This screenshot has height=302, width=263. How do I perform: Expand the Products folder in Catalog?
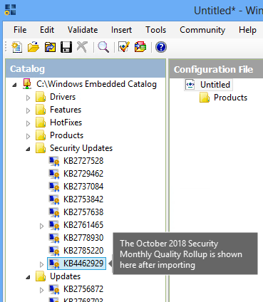[x=28, y=136]
